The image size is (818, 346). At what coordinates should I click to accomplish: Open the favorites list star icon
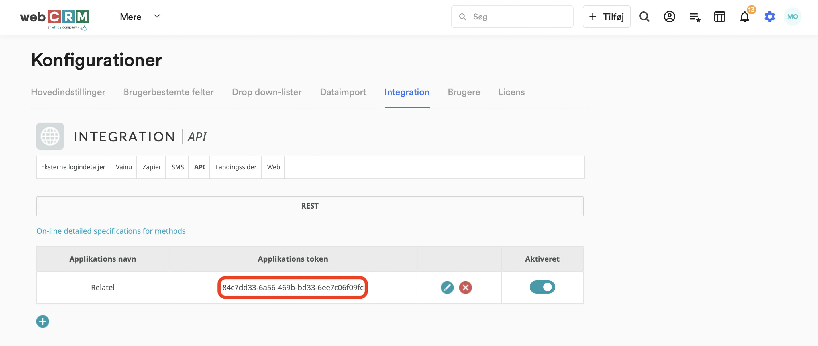(x=694, y=17)
